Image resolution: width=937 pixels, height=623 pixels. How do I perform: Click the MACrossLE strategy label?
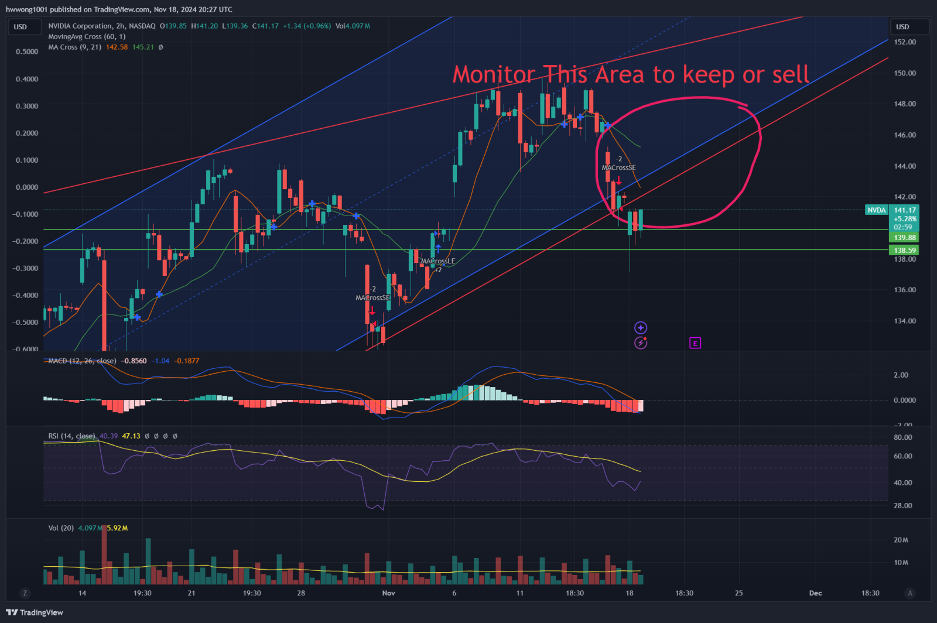pos(438,261)
